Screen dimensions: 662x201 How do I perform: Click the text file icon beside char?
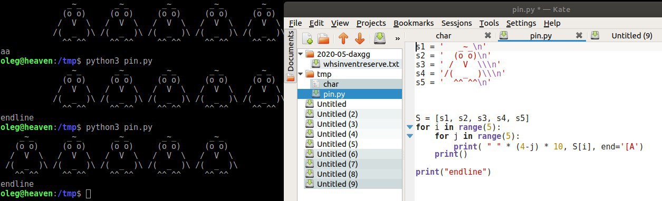[316, 84]
